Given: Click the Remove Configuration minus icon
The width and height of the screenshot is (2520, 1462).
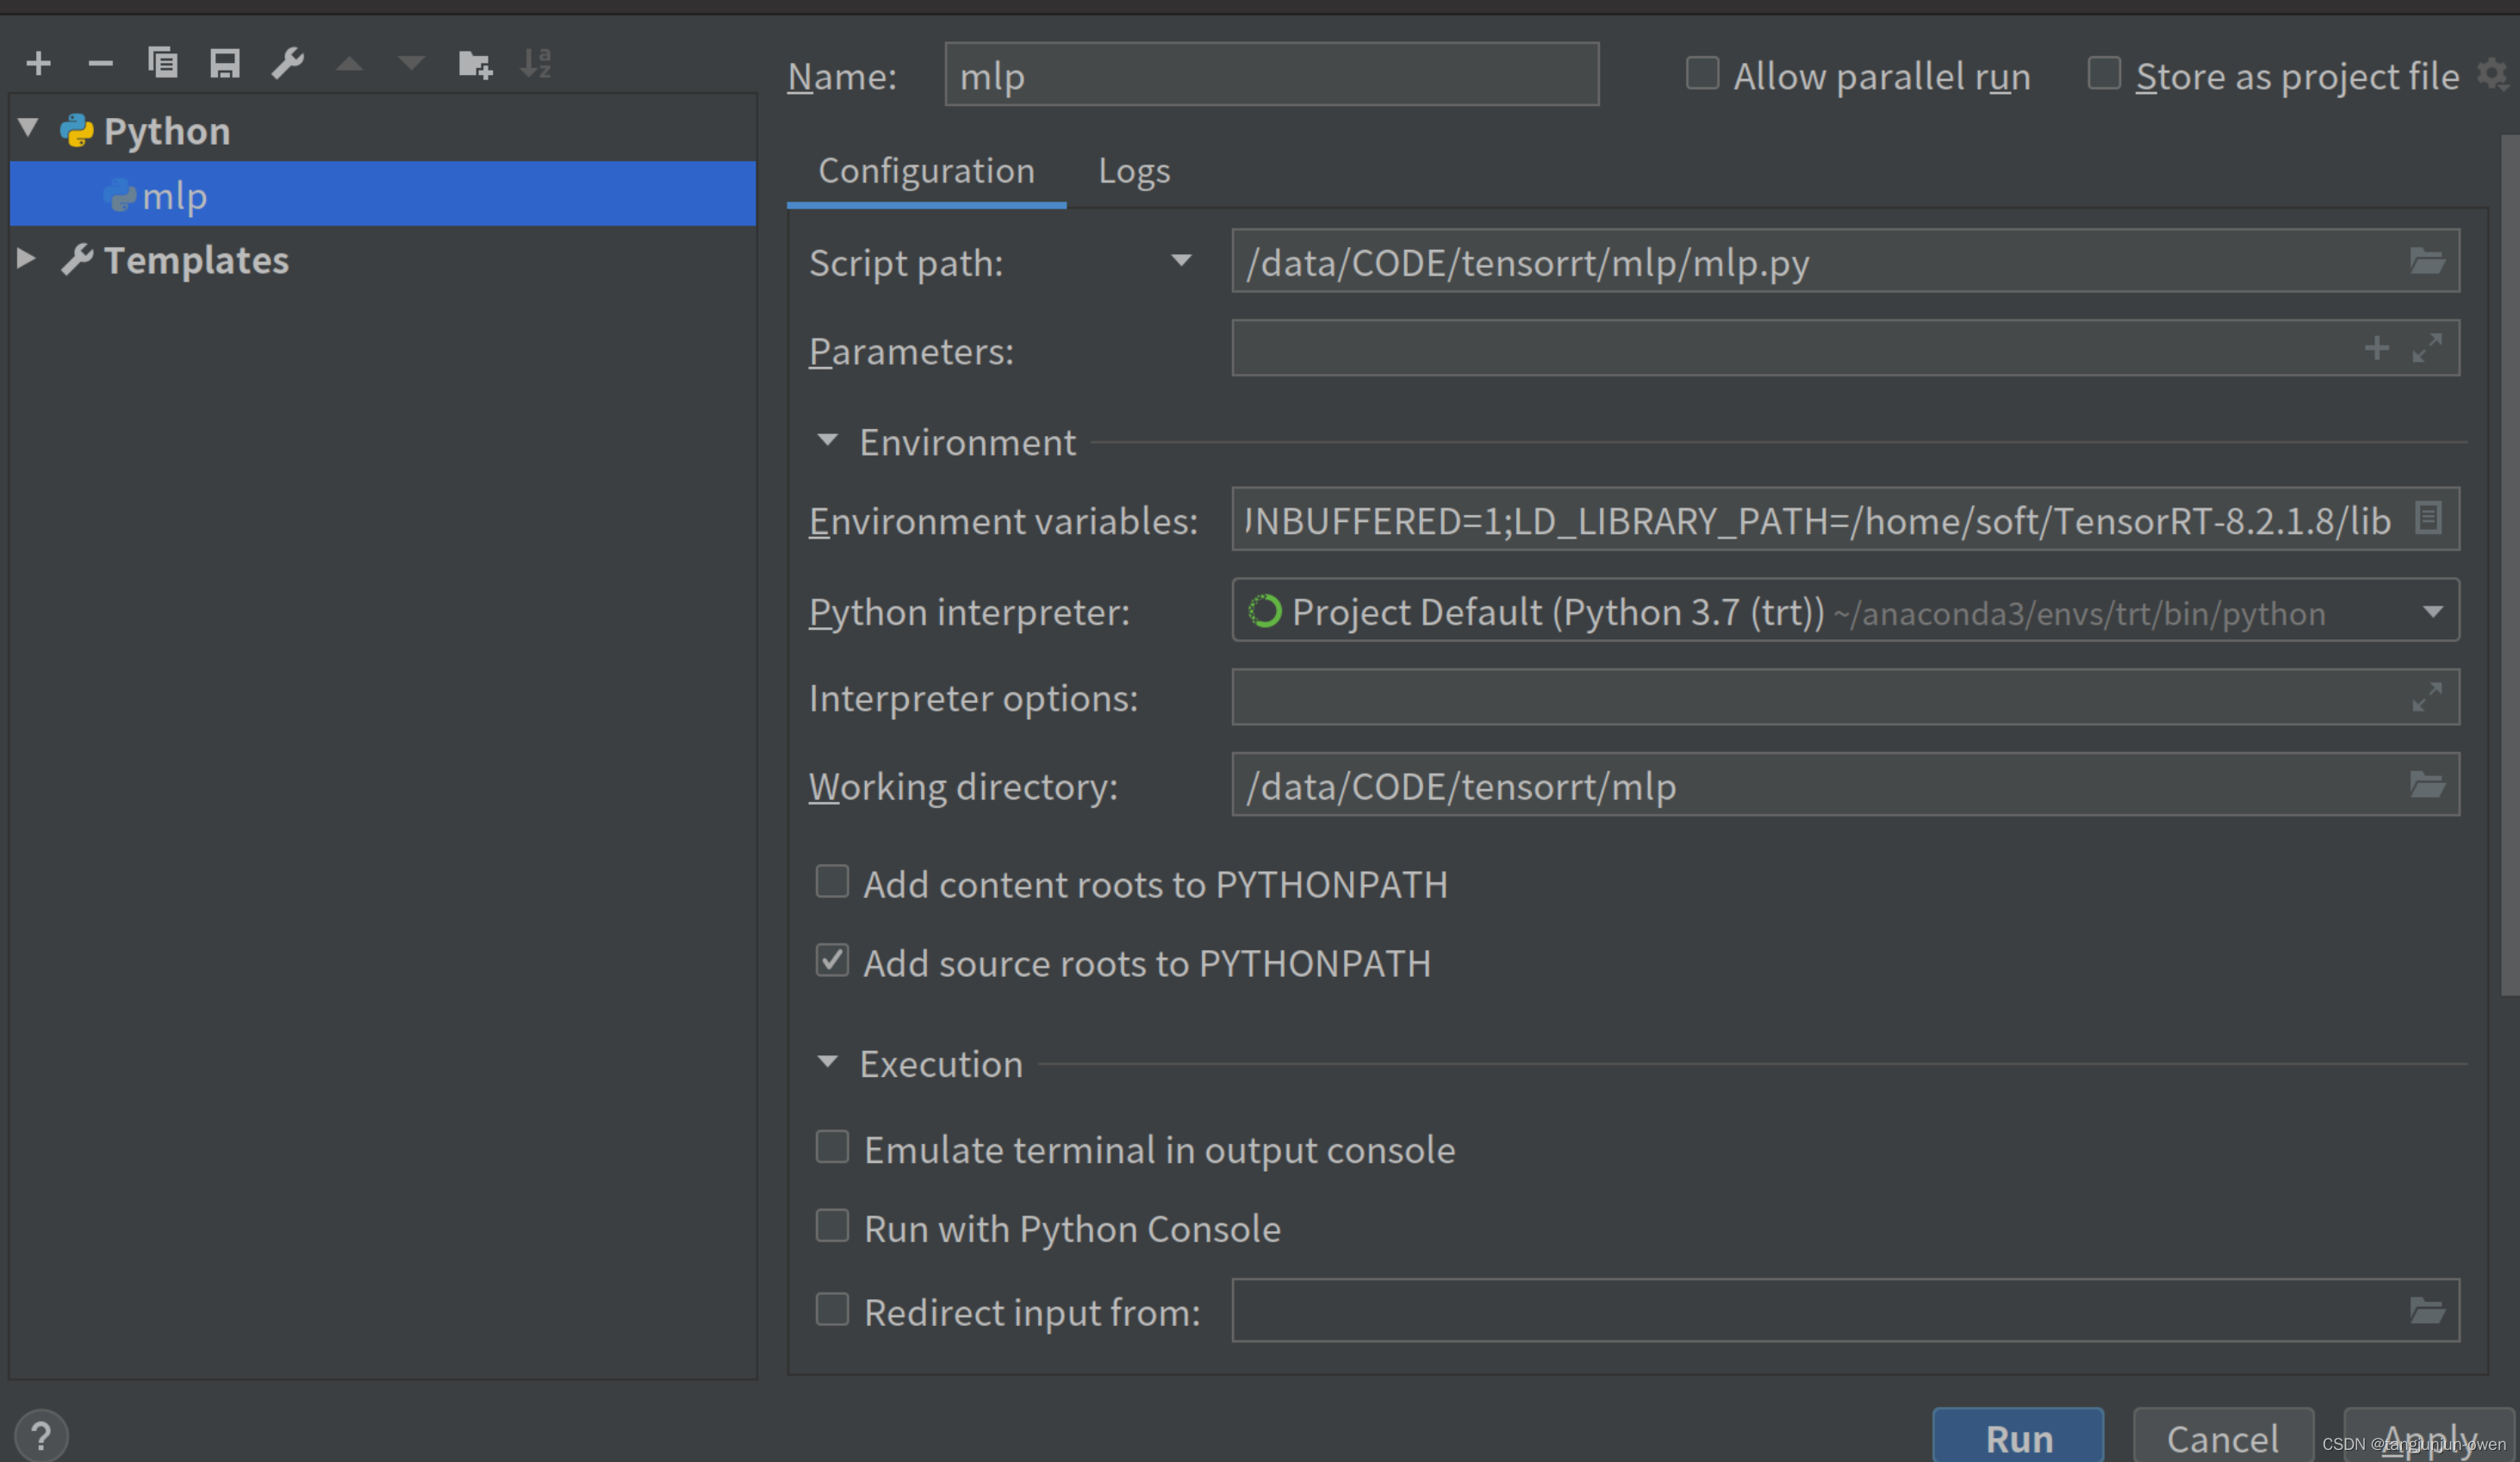Looking at the screenshot, I should pos(100,64).
